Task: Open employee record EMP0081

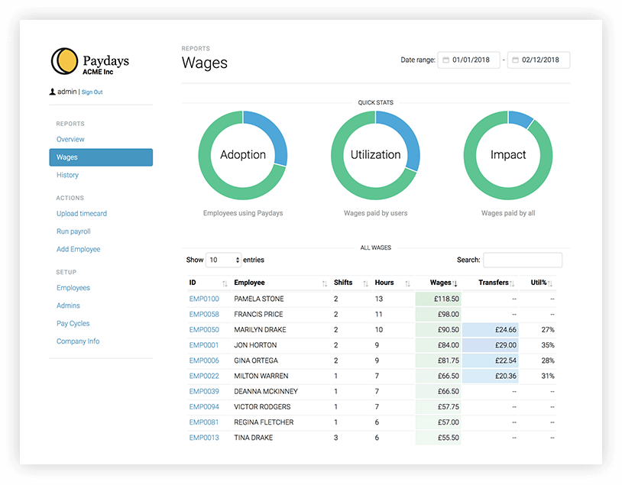Action: click(204, 422)
